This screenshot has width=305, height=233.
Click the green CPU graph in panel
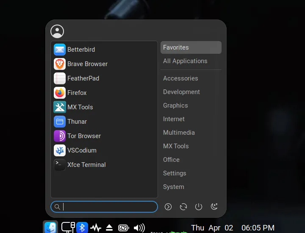coord(177,232)
